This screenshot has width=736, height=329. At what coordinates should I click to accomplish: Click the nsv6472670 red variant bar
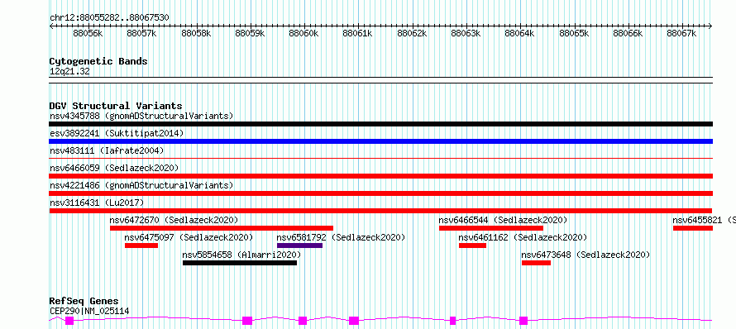[222, 228]
